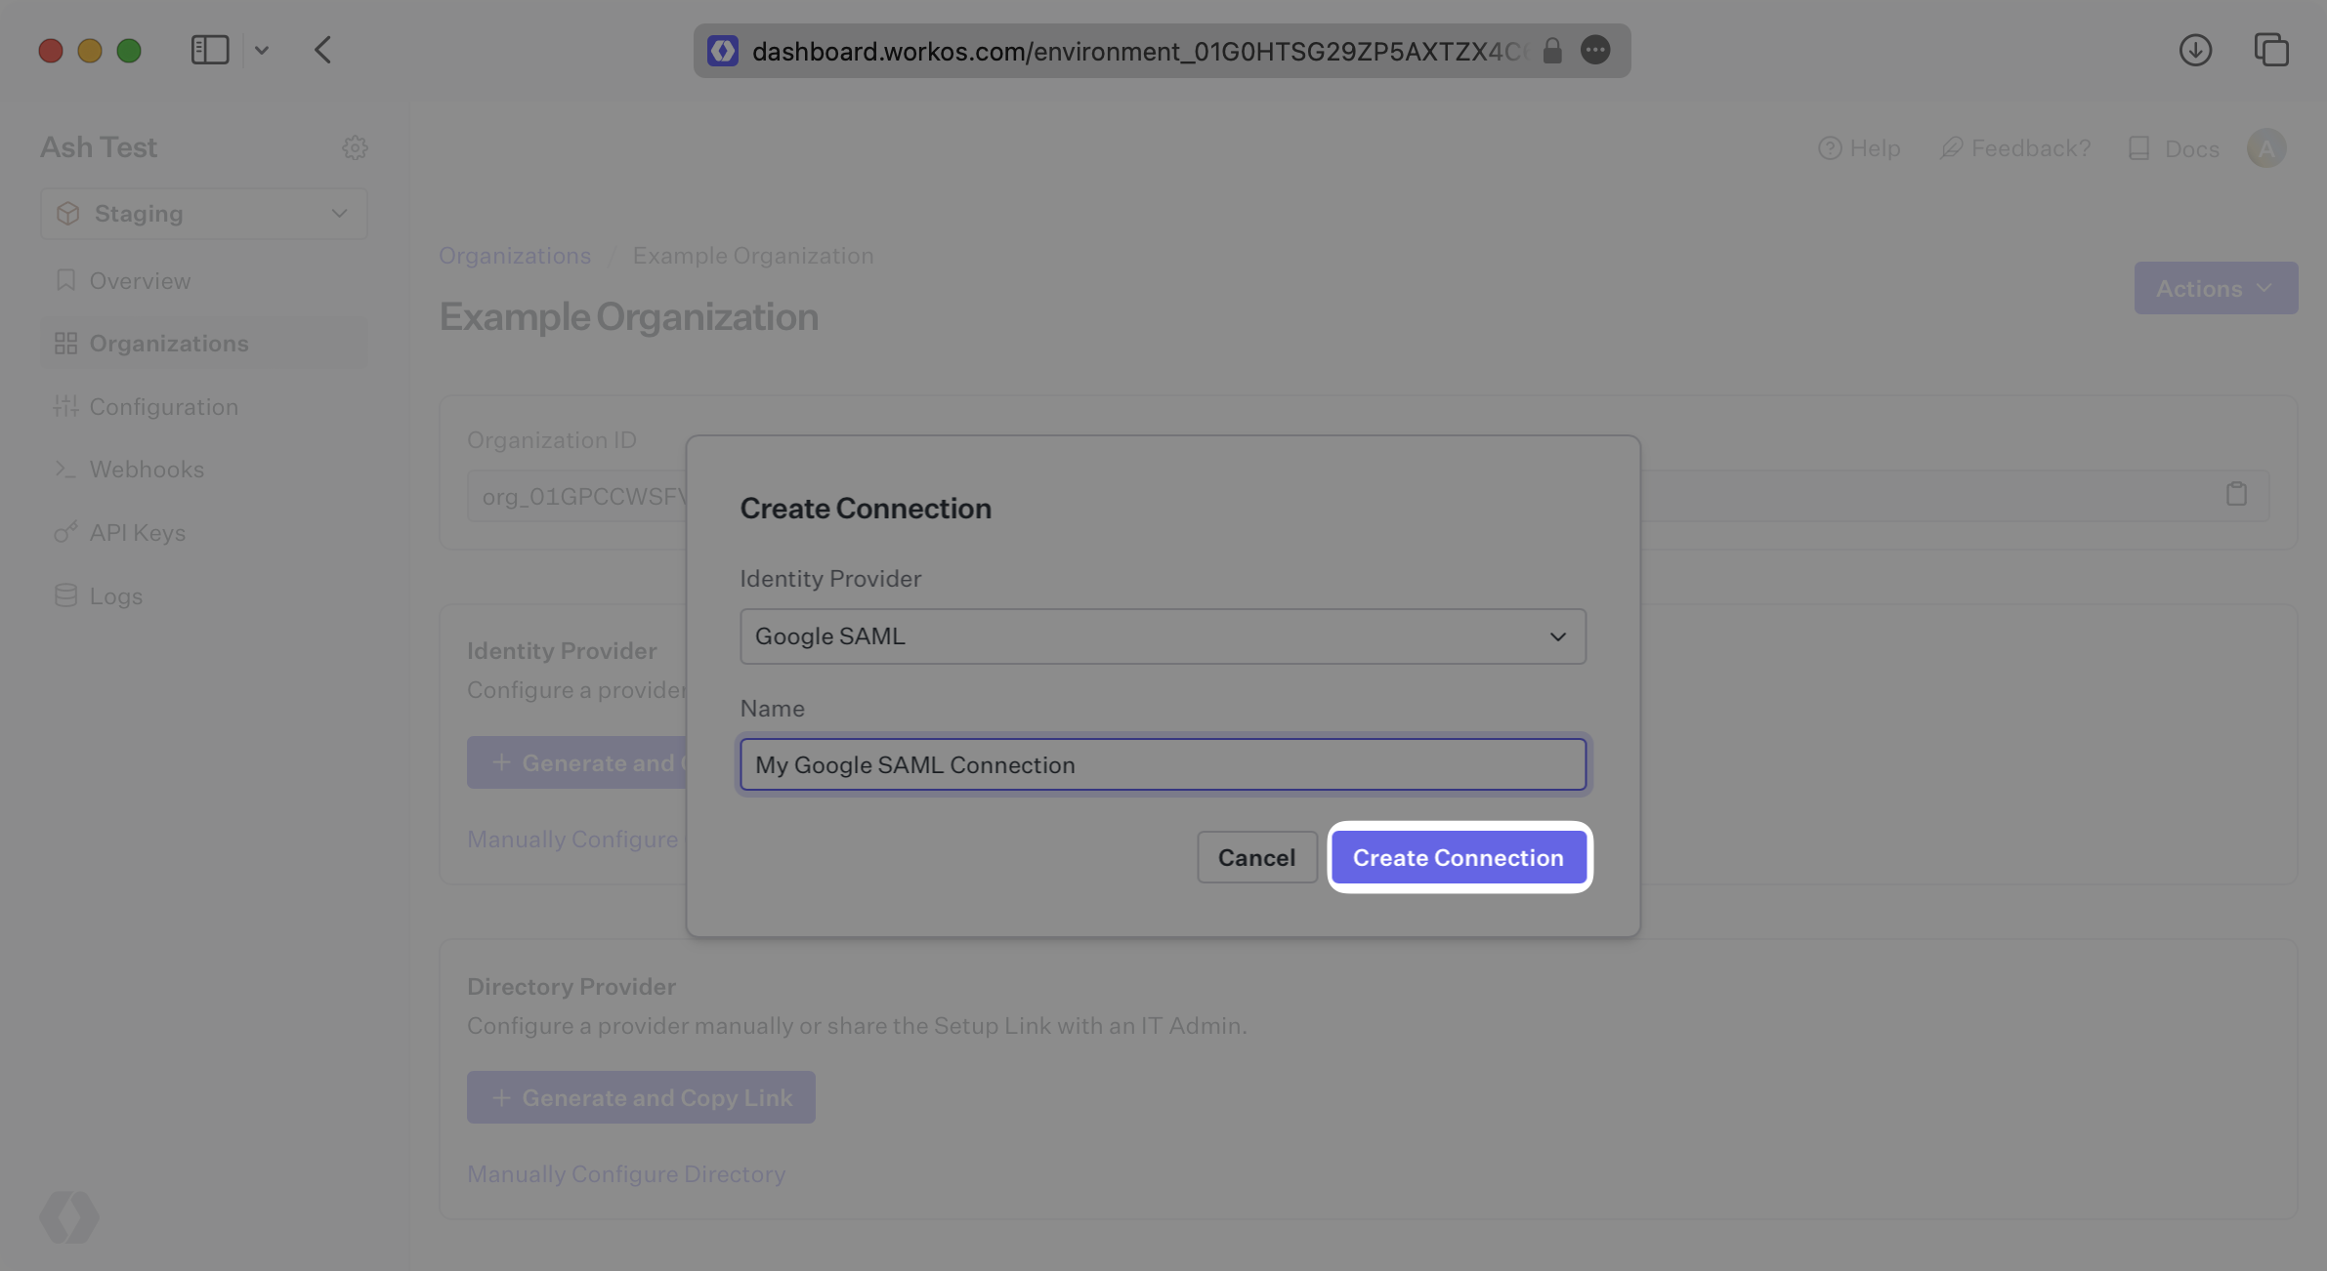Select Organizations in the sidebar navigation
The image size is (2327, 1271).
coord(168,343)
